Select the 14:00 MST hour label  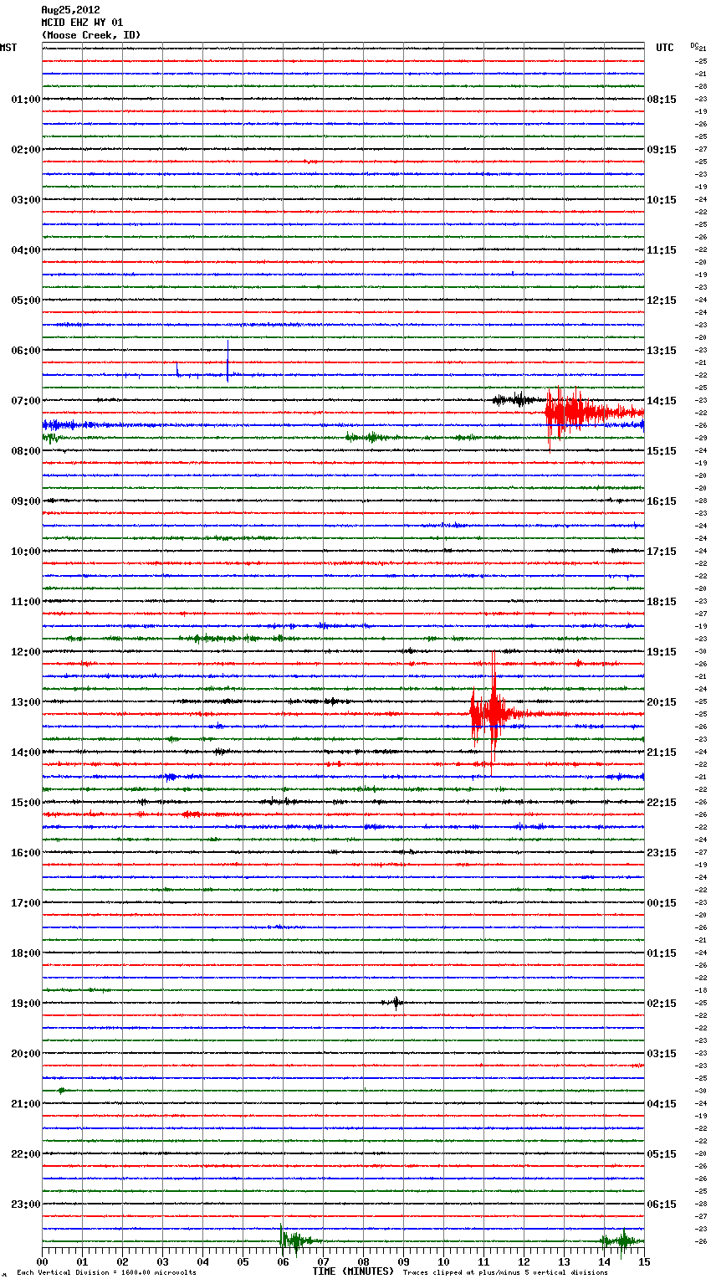pyautogui.click(x=26, y=752)
